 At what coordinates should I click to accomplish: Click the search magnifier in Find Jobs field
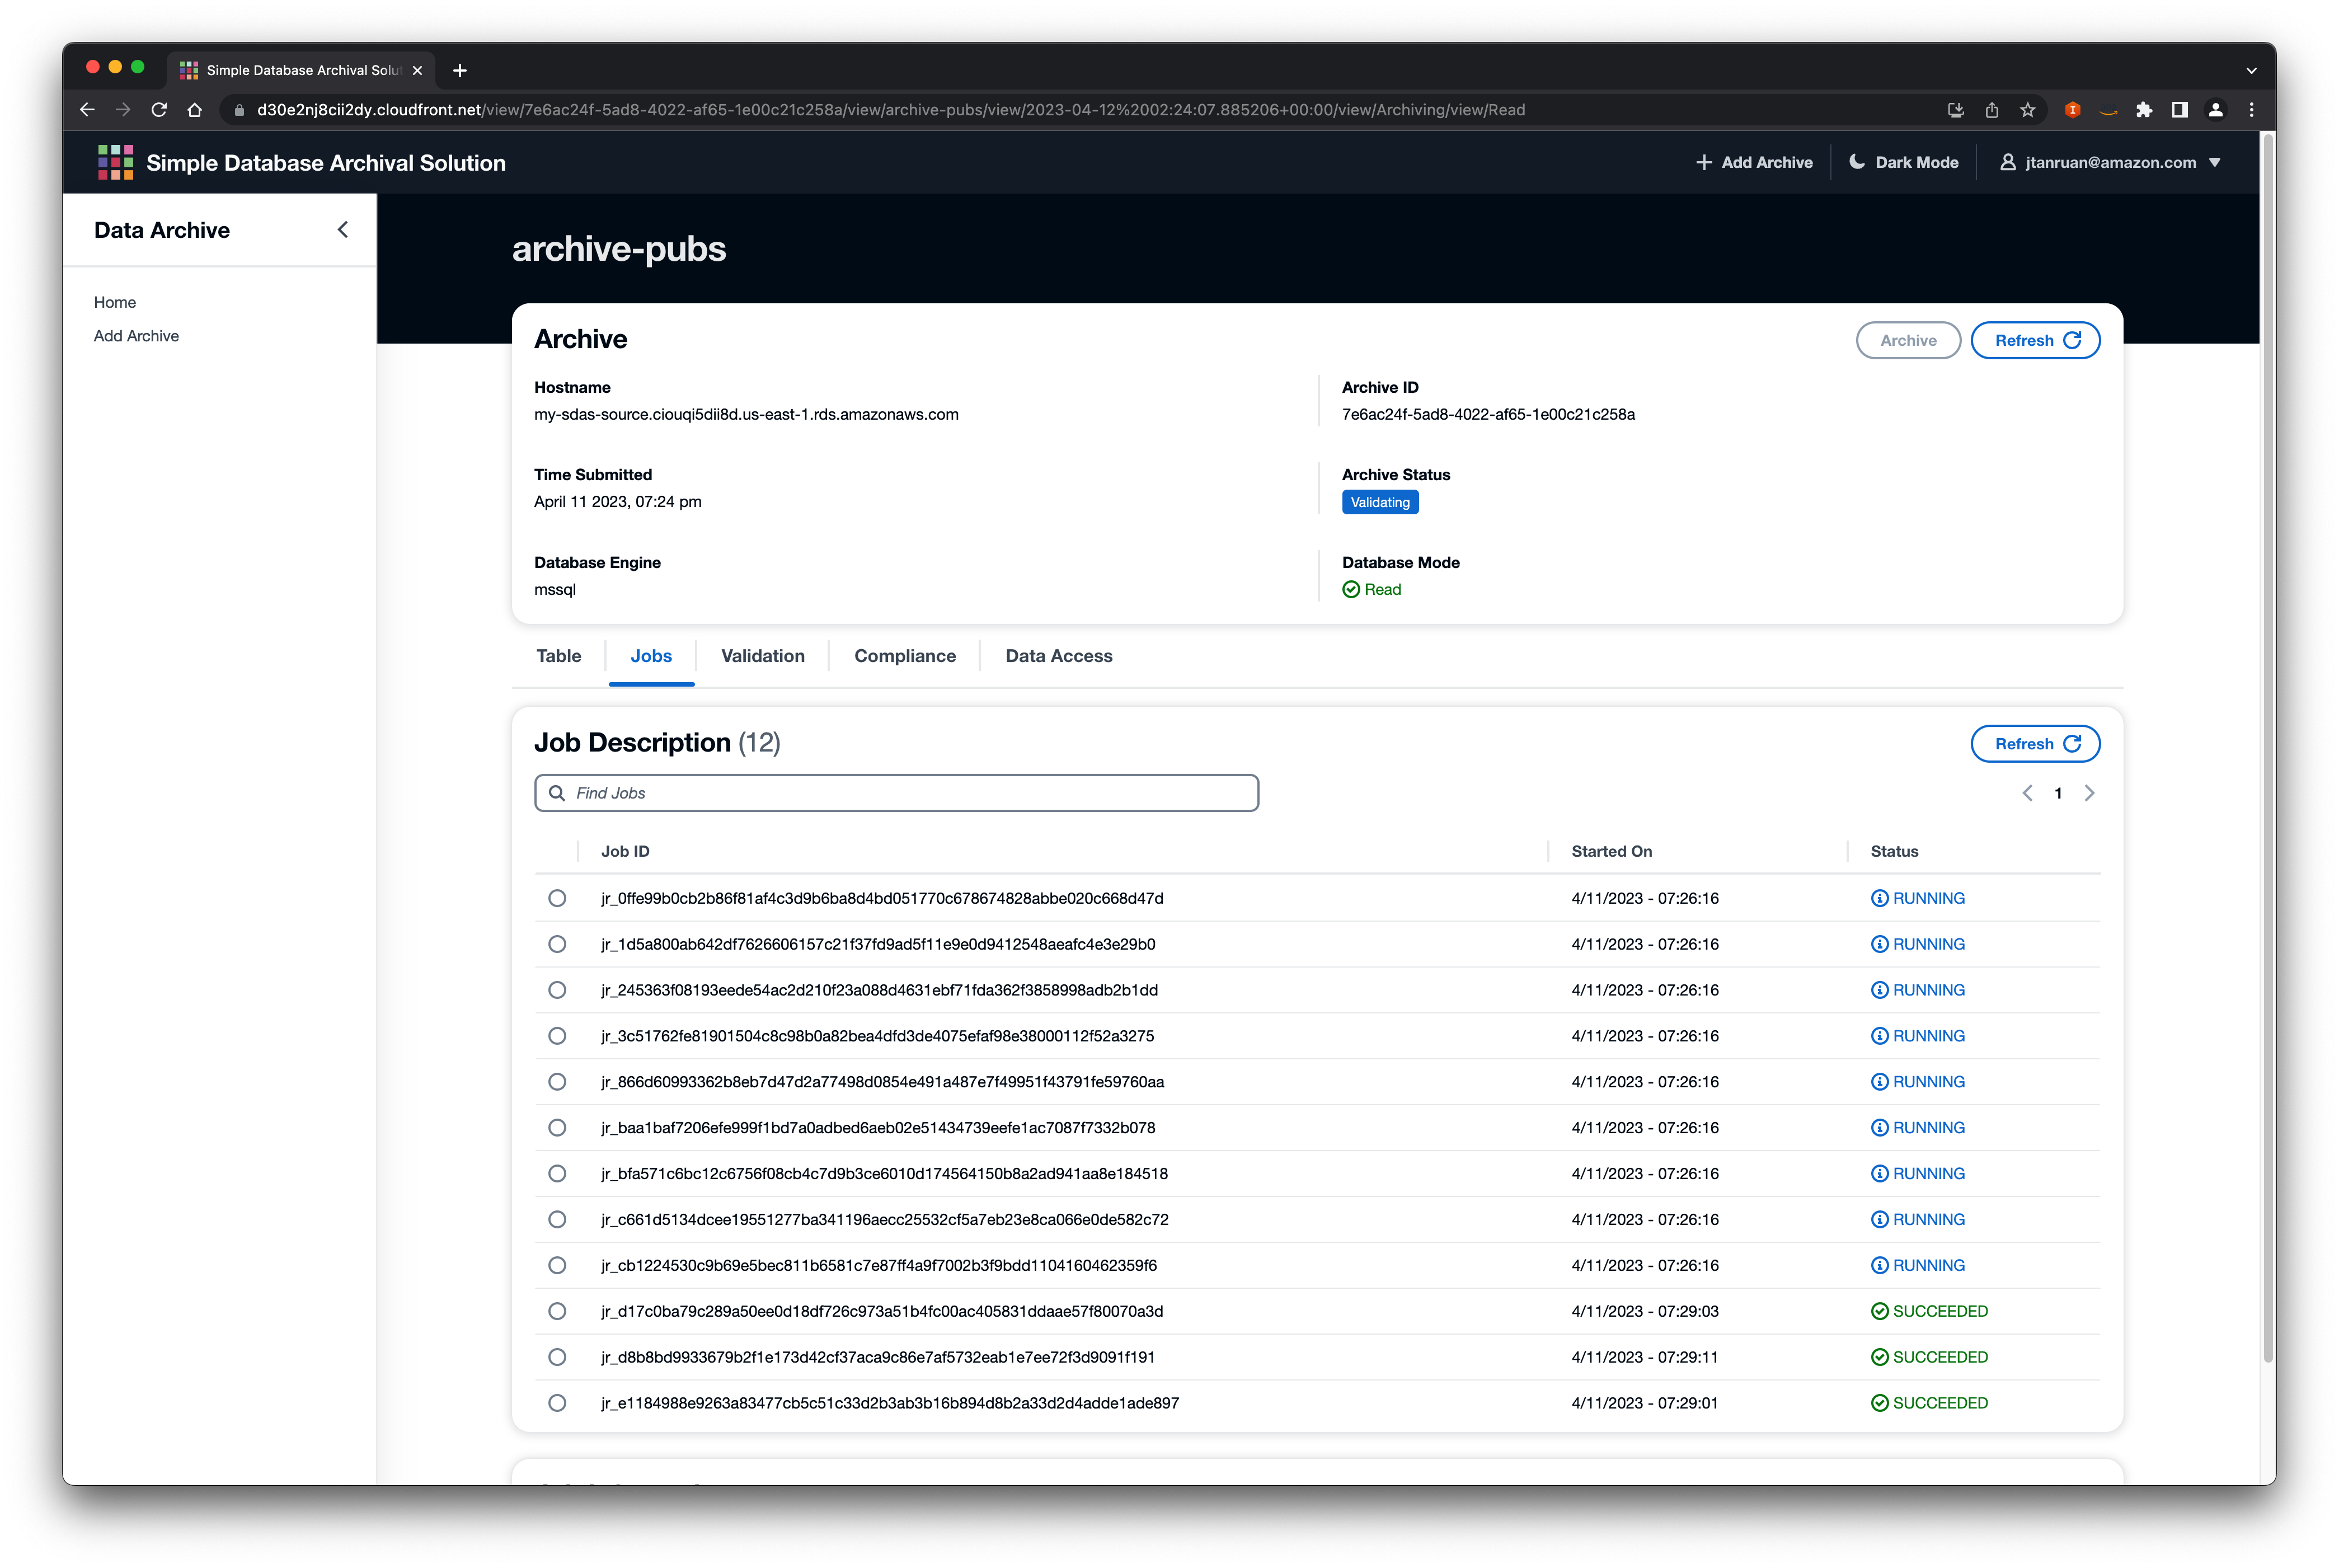pos(557,792)
